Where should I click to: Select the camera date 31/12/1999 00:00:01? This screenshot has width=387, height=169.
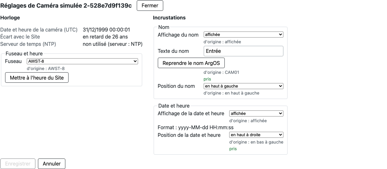106,30
